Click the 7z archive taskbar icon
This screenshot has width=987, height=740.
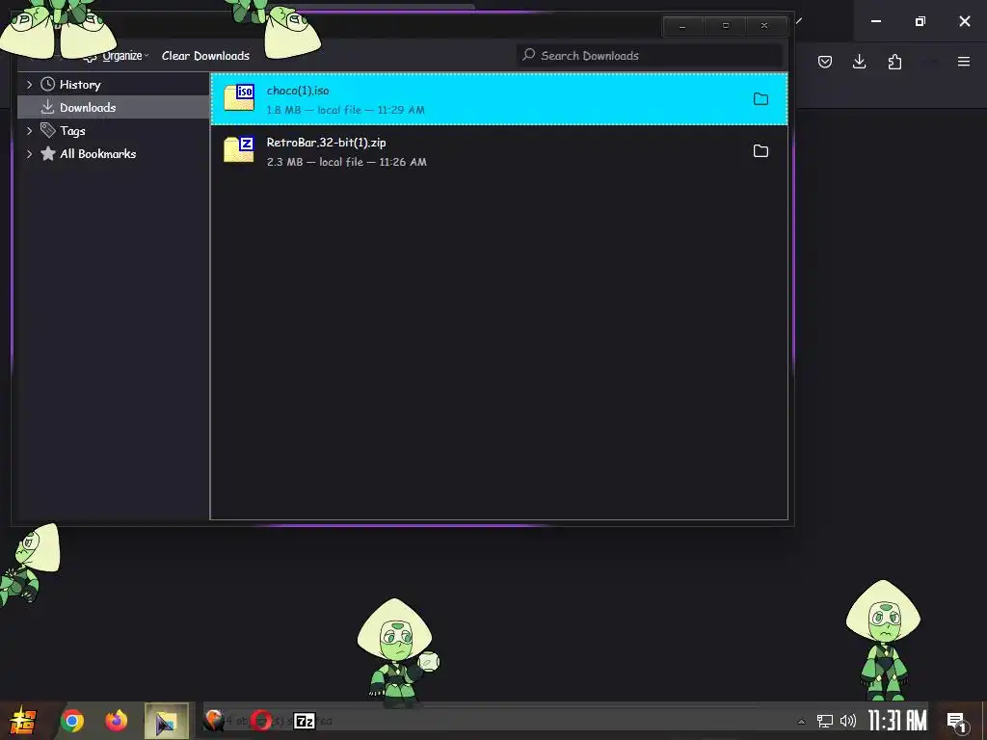305,721
